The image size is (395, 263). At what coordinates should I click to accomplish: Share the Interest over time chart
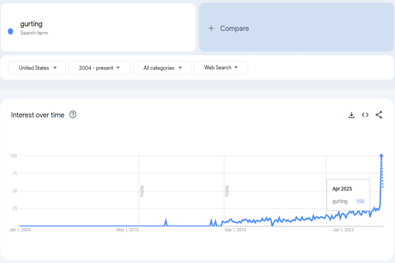tap(379, 115)
